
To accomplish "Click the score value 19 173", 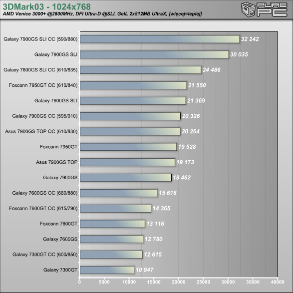I will pyautogui.click(x=185, y=162).
